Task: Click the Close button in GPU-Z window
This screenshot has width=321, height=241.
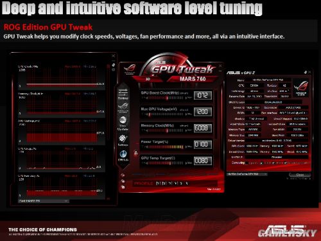Action: tap(300, 175)
